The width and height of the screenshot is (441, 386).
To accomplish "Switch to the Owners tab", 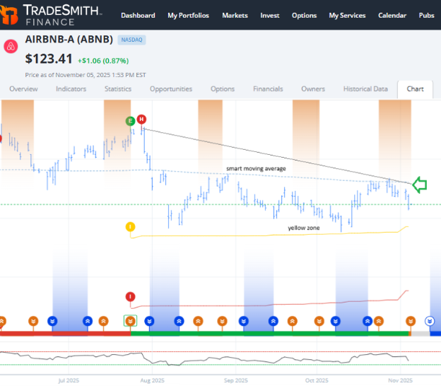I will pos(313,89).
